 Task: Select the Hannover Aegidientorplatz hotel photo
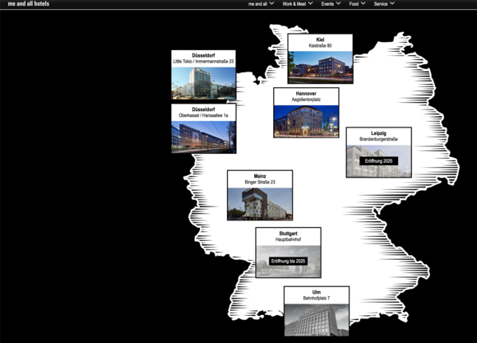click(x=306, y=121)
